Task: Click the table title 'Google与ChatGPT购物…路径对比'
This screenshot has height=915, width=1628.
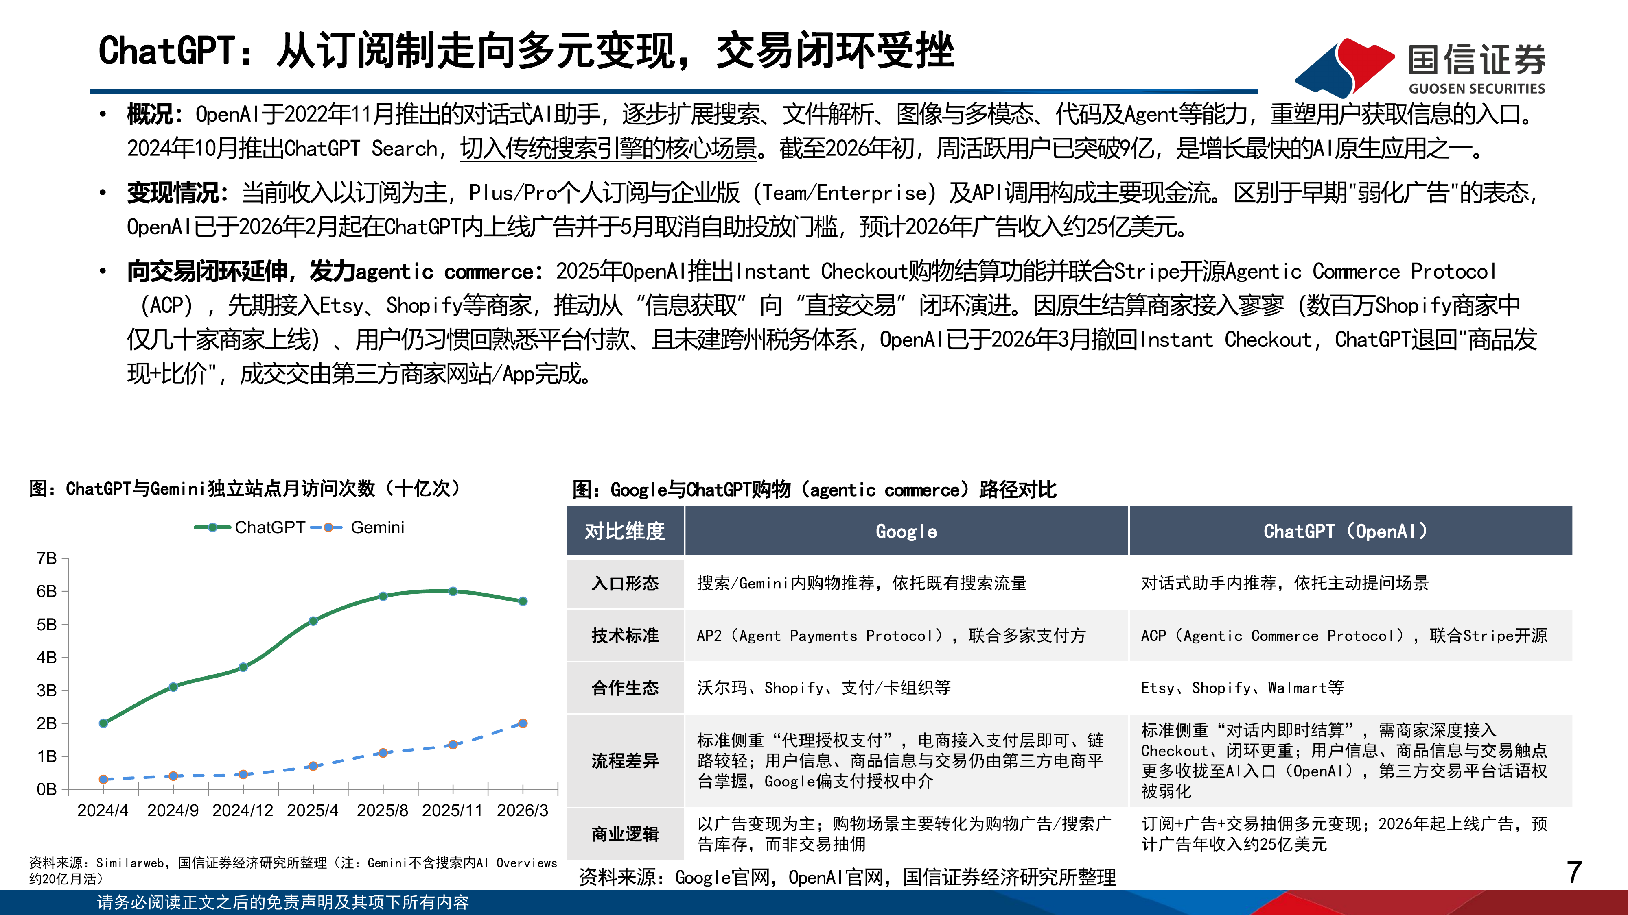Action: 814,489
